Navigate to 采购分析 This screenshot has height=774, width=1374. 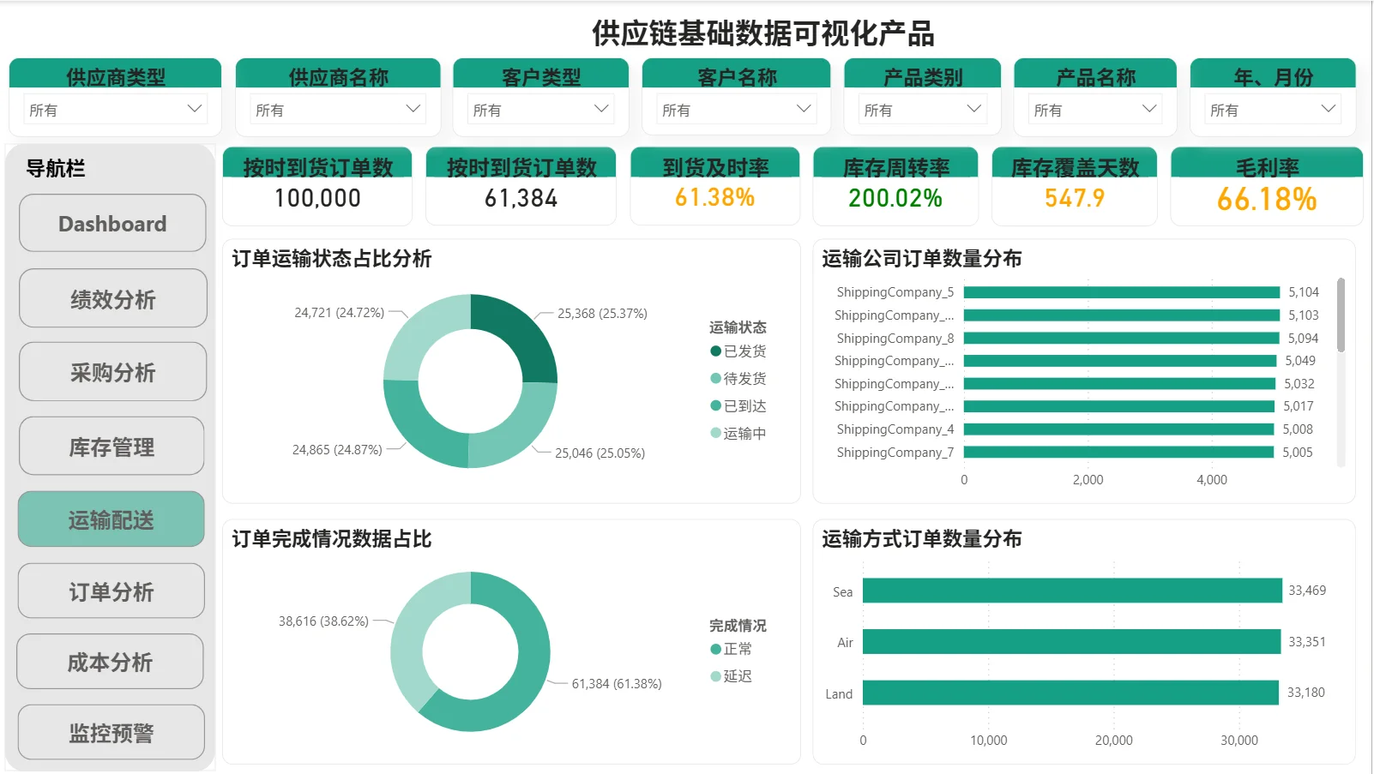point(112,372)
